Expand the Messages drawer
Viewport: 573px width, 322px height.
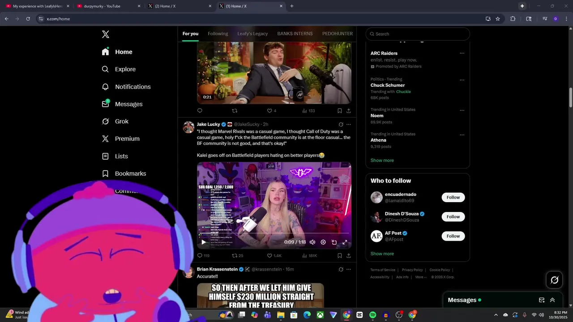(552, 300)
